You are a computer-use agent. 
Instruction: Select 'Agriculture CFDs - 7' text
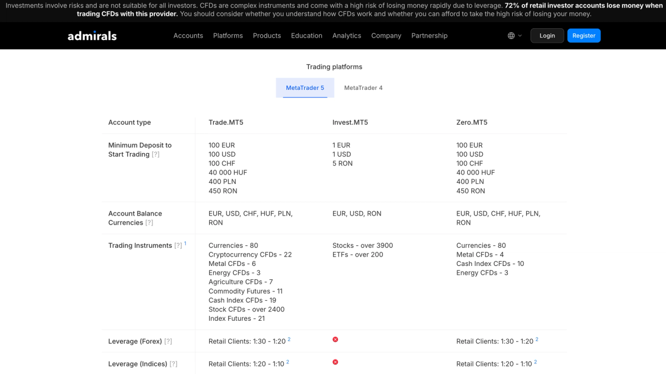(241, 282)
